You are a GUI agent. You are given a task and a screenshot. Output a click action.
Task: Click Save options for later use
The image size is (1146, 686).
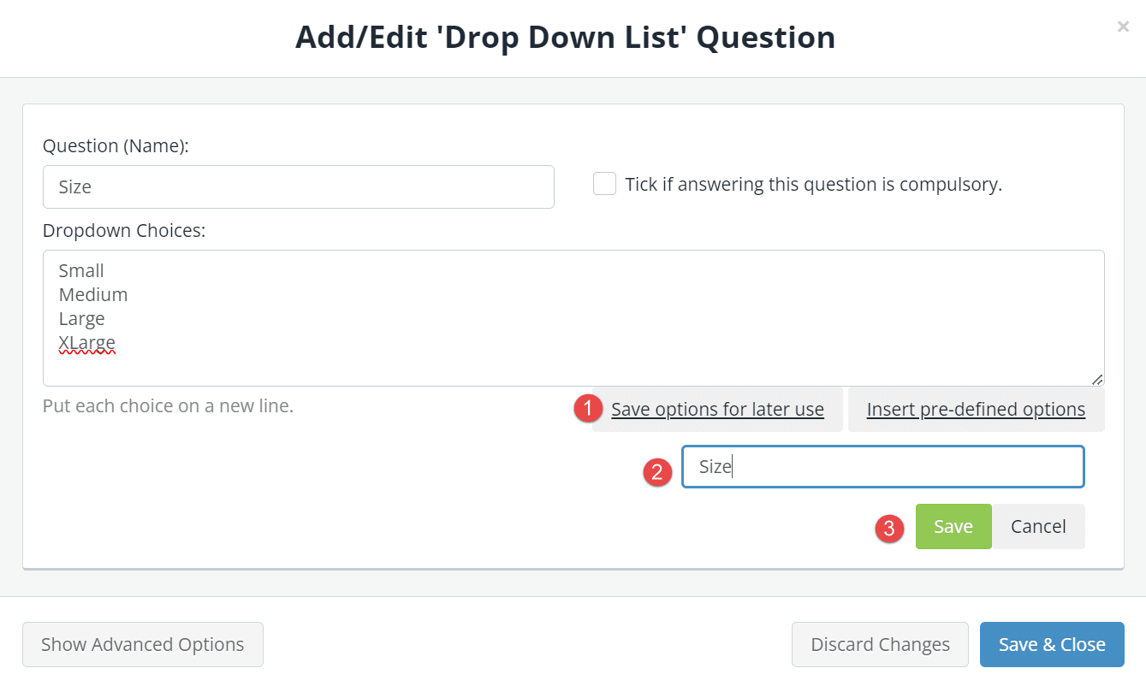(x=717, y=410)
